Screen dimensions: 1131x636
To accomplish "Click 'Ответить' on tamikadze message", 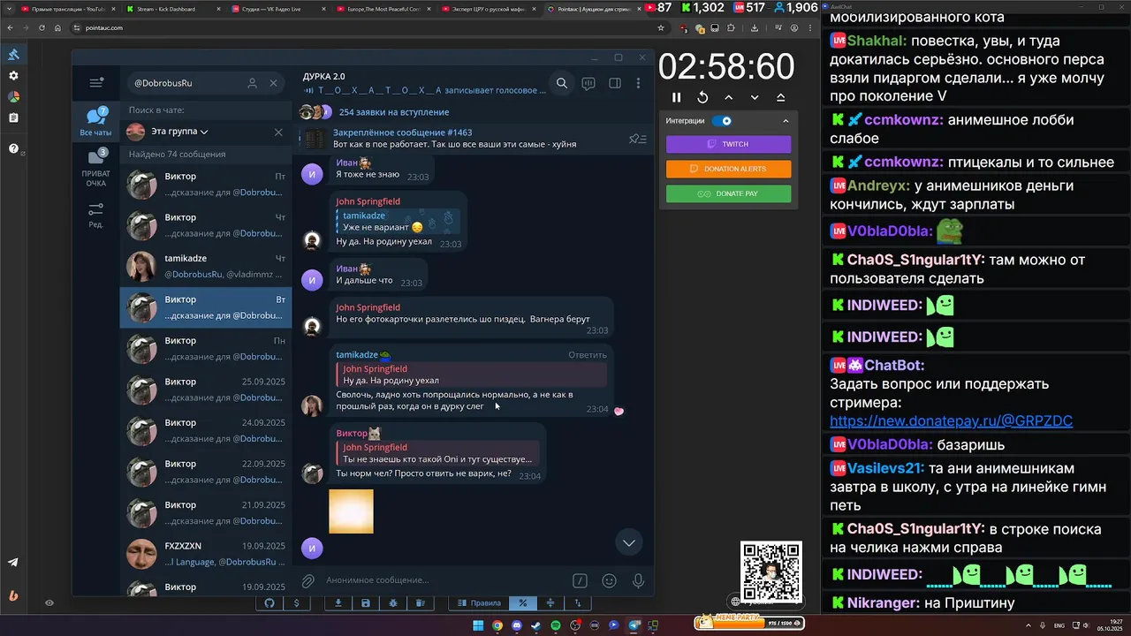I will click(588, 355).
